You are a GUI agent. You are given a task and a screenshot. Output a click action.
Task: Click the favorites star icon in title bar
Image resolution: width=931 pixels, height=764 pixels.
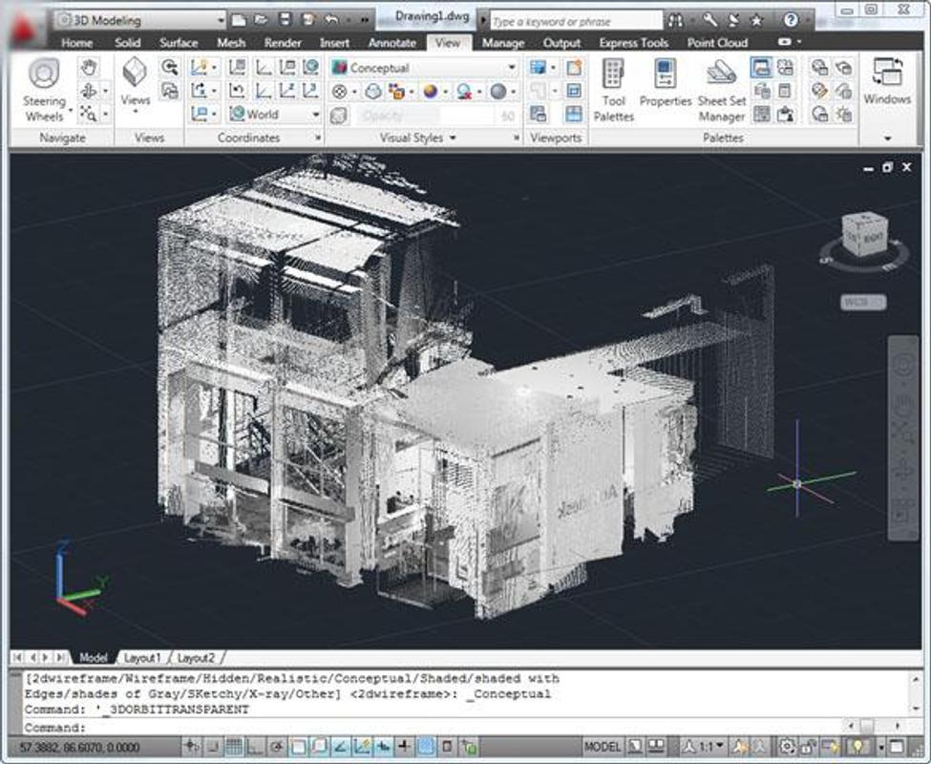tap(757, 21)
